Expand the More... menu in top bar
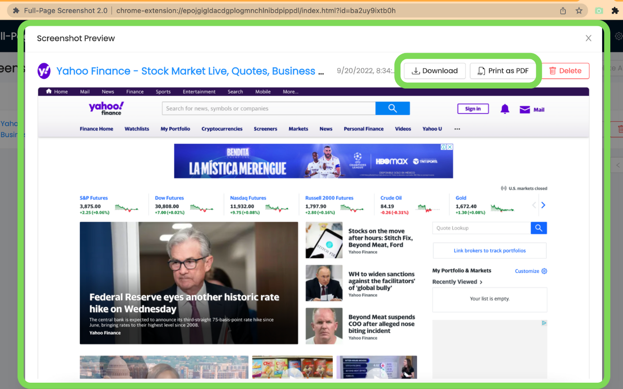 tap(291, 91)
